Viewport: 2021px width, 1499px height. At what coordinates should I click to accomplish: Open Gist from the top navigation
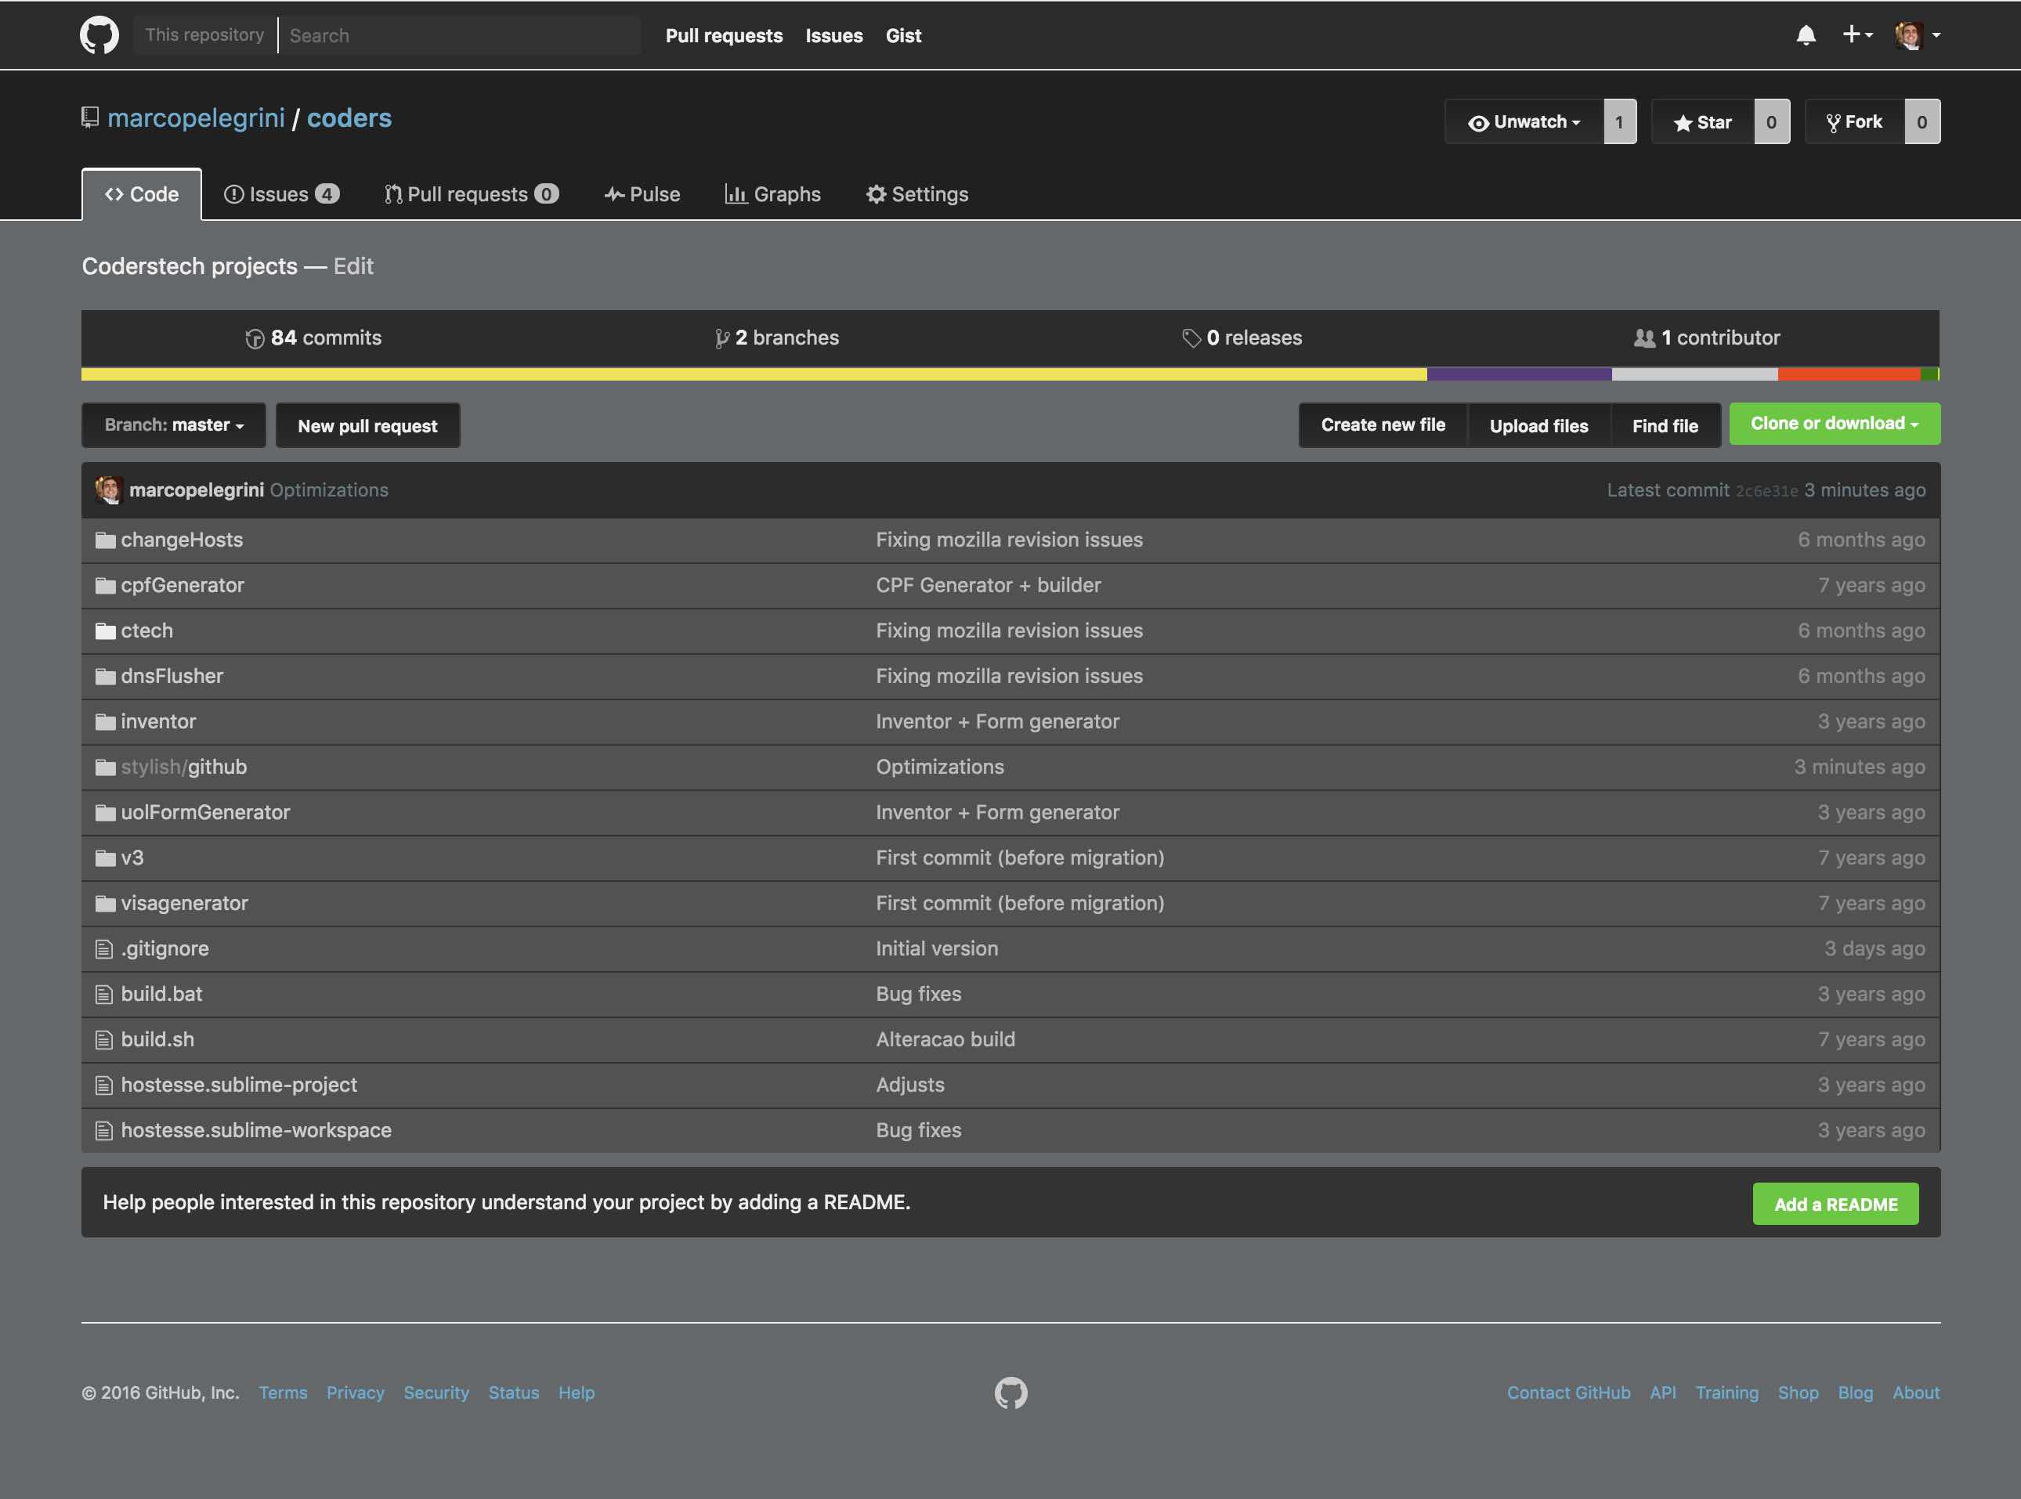903,35
